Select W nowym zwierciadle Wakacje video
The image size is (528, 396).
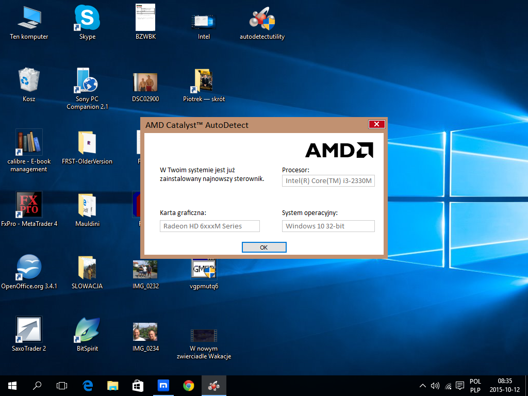click(x=204, y=344)
